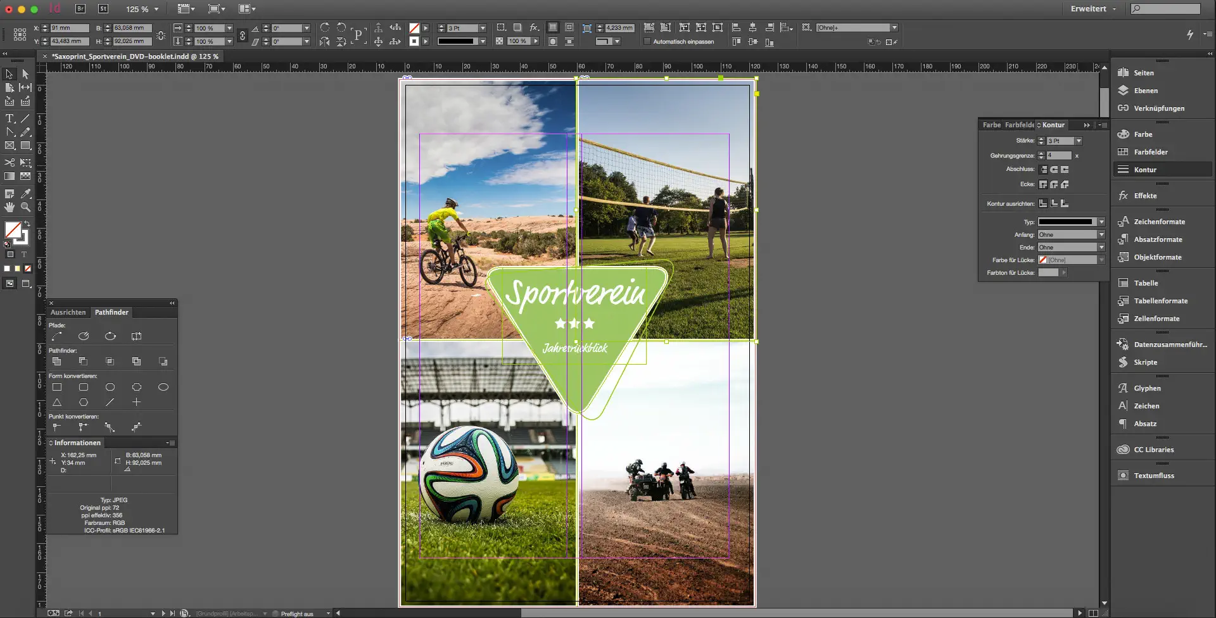Open the Stärke stroke weight dropdown
This screenshot has height=618, width=1216.
(1079, 141)
